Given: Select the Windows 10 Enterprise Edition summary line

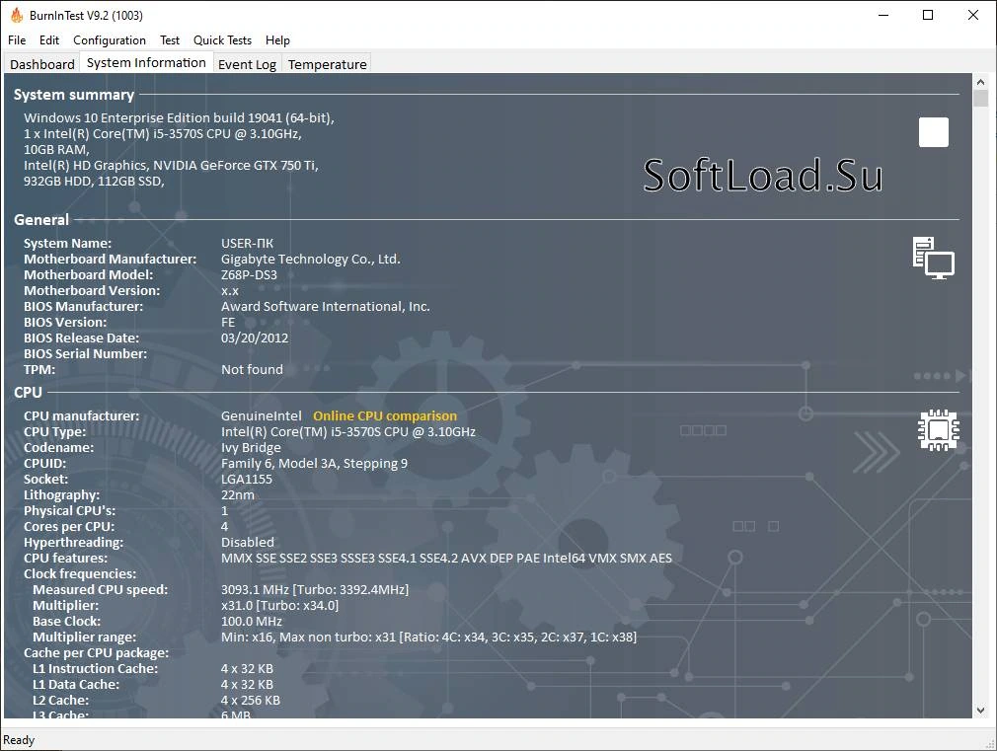Looking at the screenshot, I should pos(180,117).
